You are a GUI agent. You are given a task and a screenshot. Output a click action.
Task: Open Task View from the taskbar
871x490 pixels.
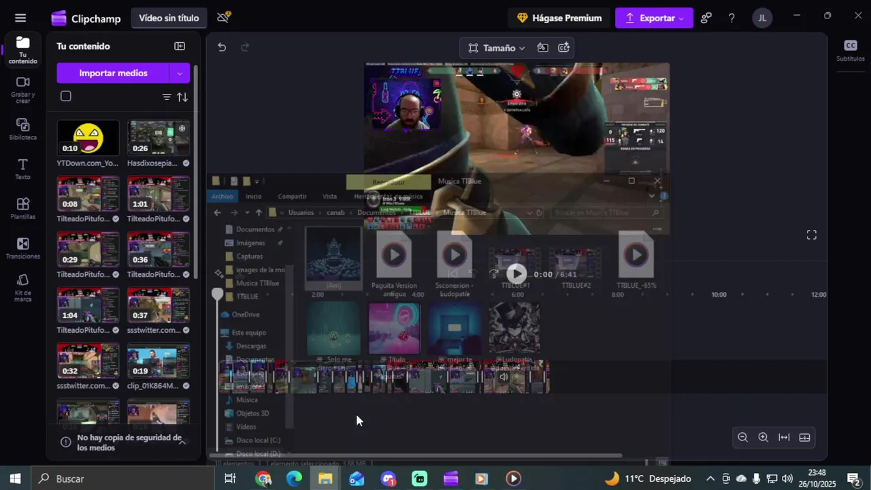coord(230,479)
